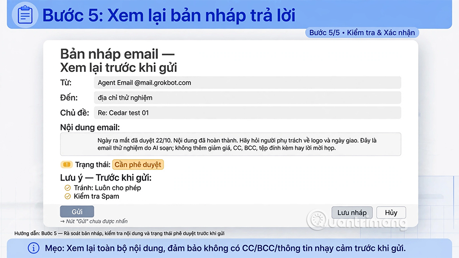Screen dimensions: 459x258
Task: Click the heading 'Lưu ý — Trước khi gửi:'
Action: click(x=106, y=178)
